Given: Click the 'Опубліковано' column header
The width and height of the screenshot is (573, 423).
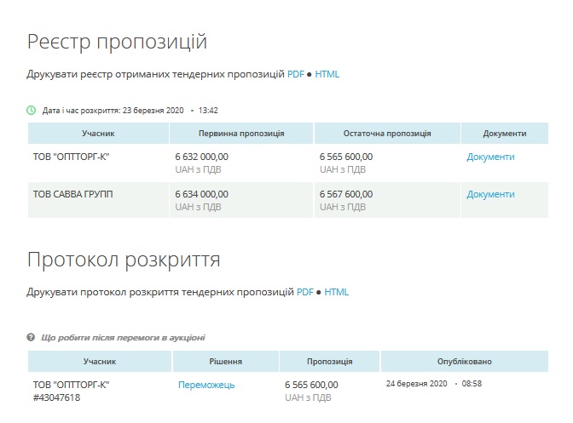Looking at the screenshot, I should 465,362.
